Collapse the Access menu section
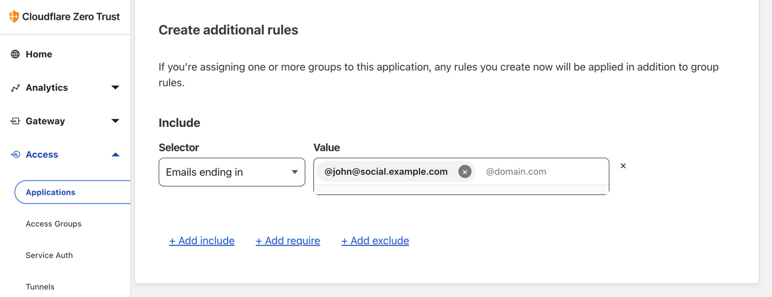This screenshot has height=297, width=772. click(115, 154)
